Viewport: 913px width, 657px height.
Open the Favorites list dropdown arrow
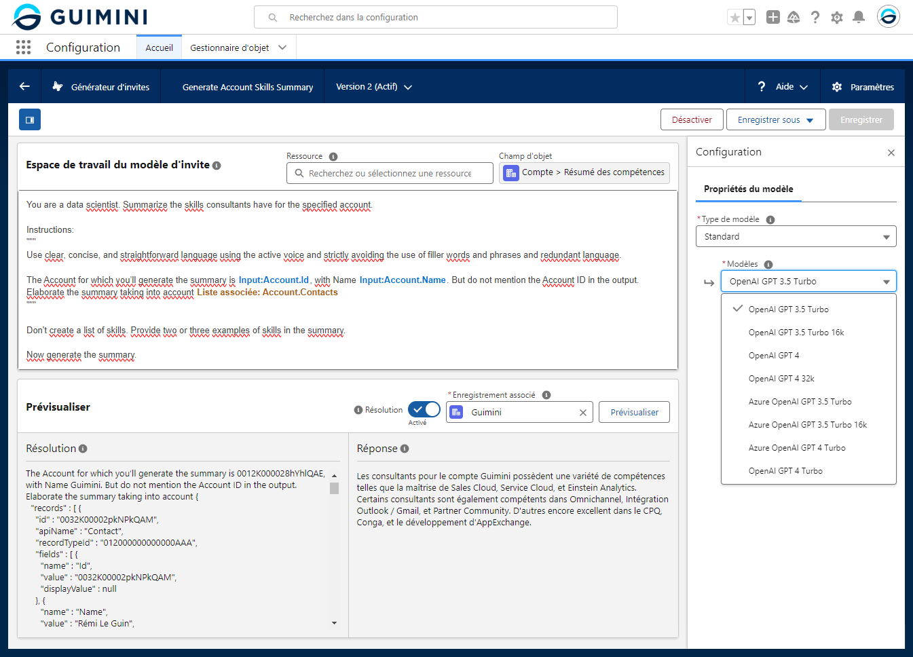coord(749,18)
